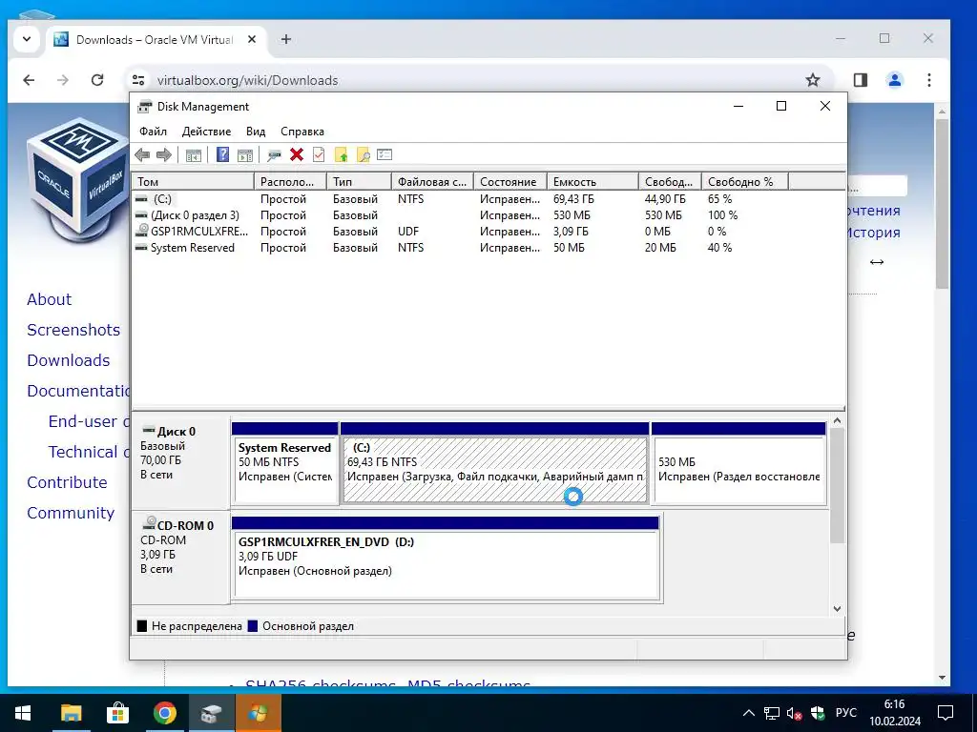Image resolution: width=977 pixels, height=732 pixels.
Task: Click the About link on VirtualBox page
Action: tap(50, 299)
